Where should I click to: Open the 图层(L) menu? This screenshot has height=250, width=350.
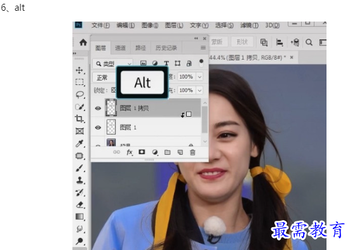tap(174, 25)
